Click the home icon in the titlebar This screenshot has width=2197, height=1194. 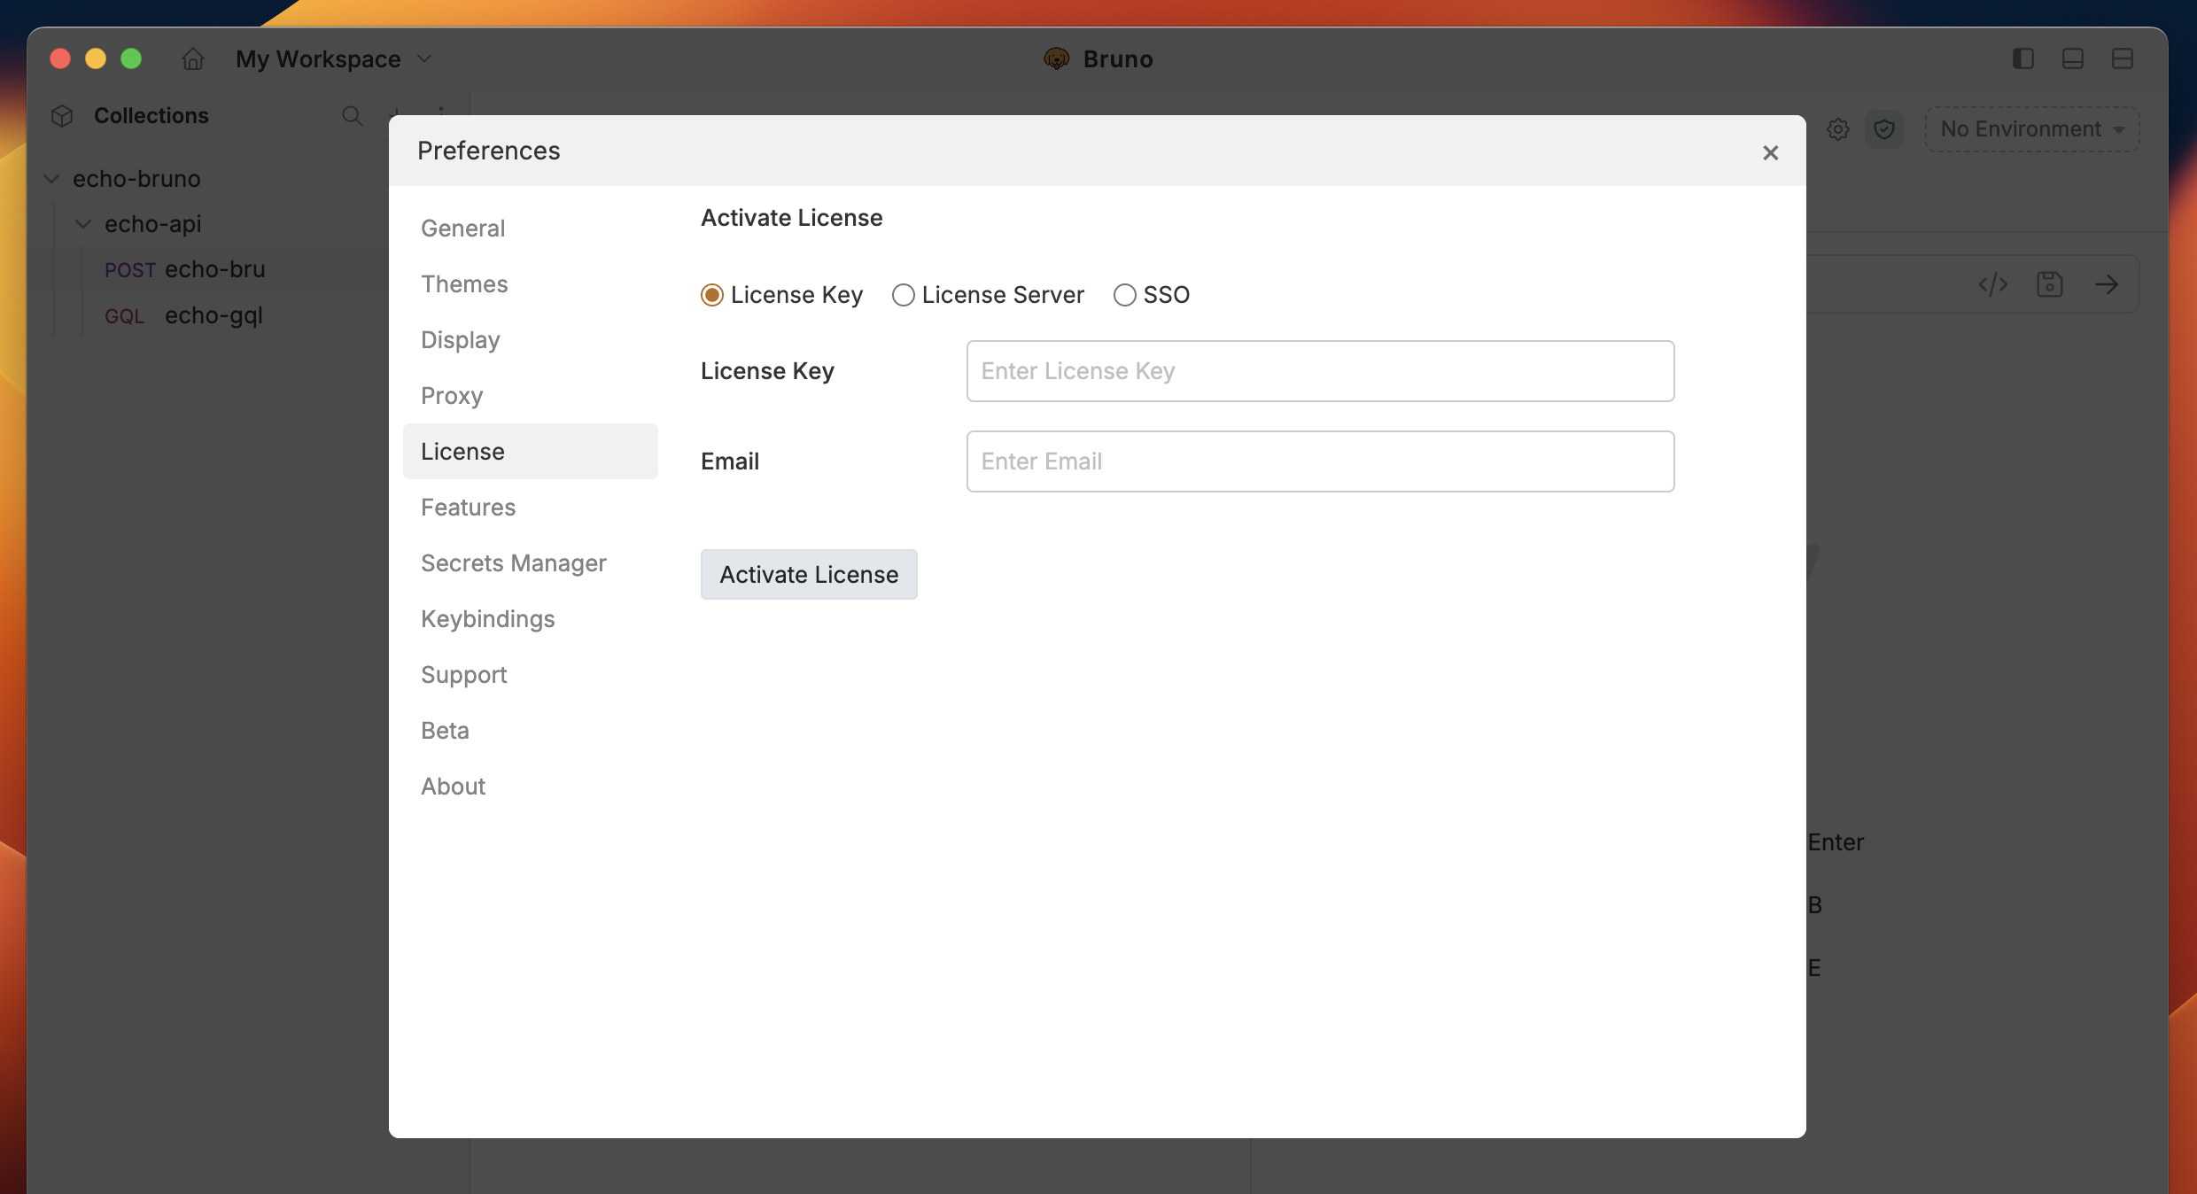tap(192, 59)
